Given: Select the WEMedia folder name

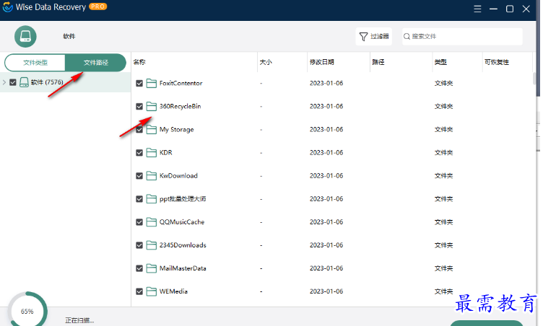Looking at the screenshot, I should click(173, 291).
